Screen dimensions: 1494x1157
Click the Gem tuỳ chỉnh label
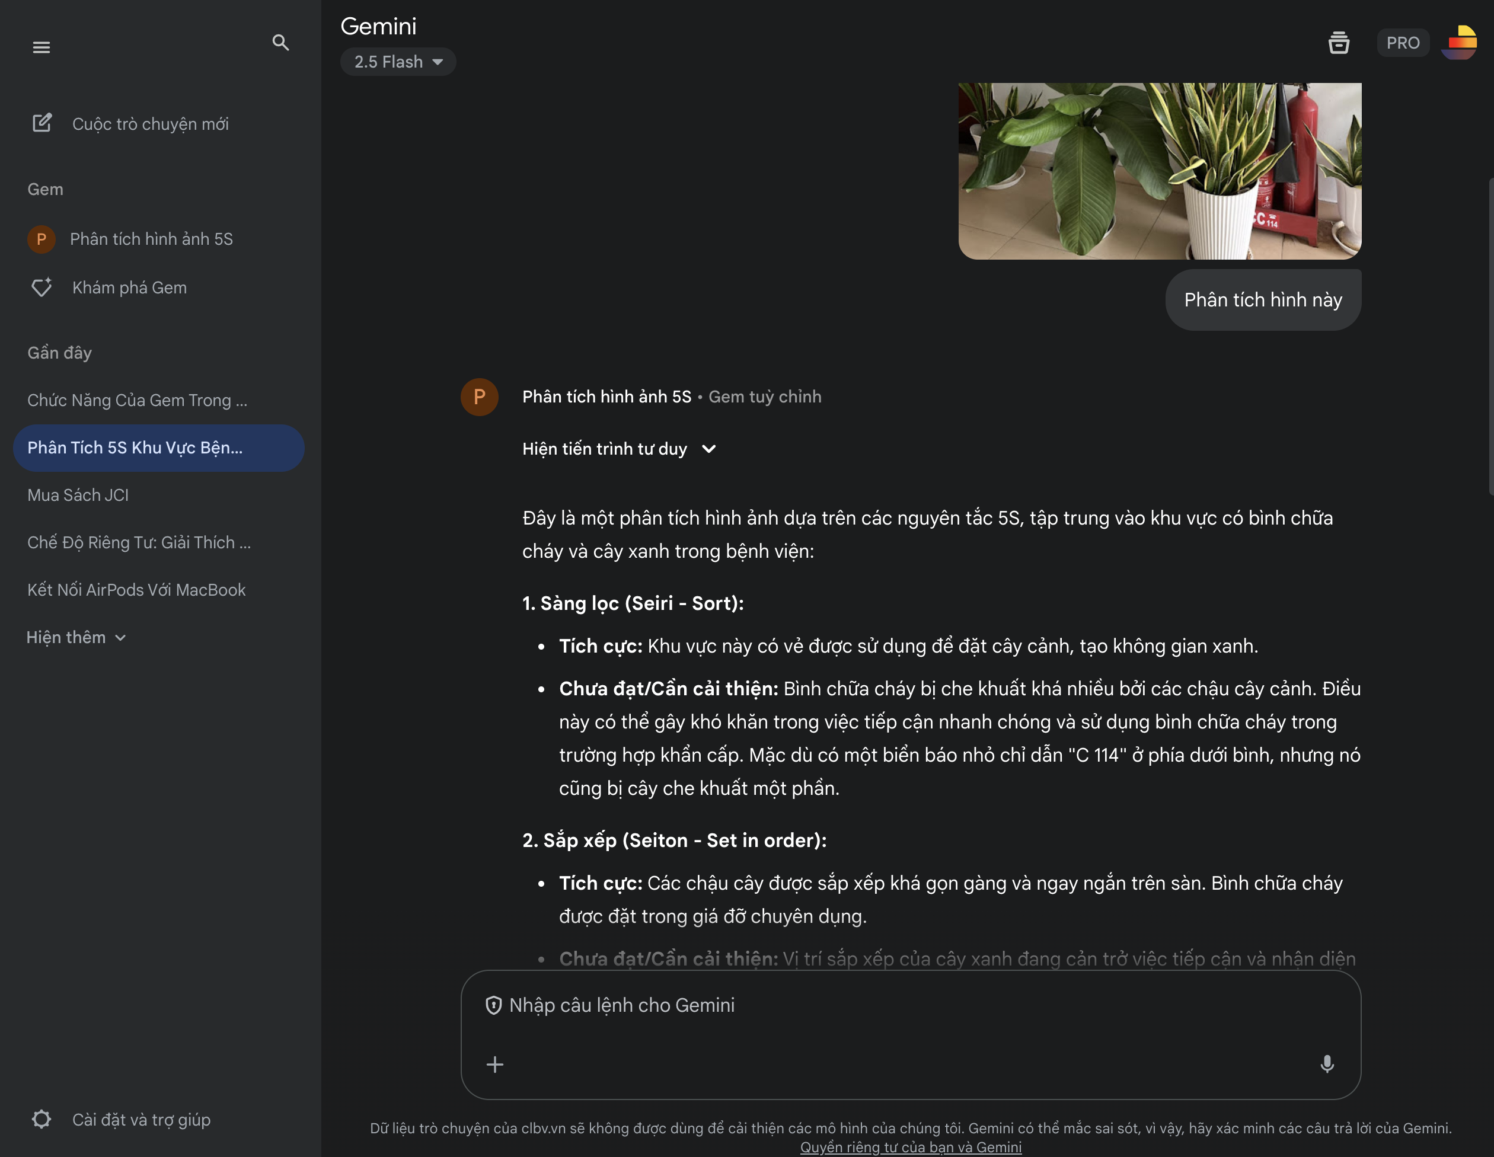pyautogui.click(x=765, y=397)
